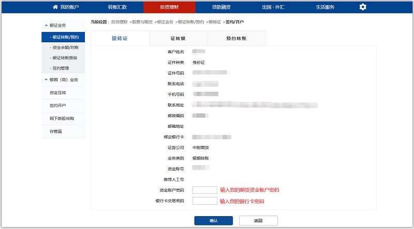Click the home icon beside 我的账户
This screenshot has height=229, width=414.
55,7
